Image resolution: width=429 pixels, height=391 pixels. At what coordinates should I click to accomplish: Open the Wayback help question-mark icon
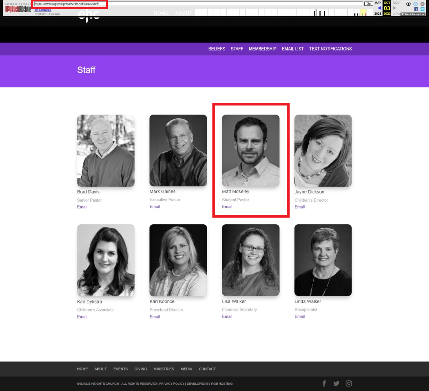tap(415, 4)
